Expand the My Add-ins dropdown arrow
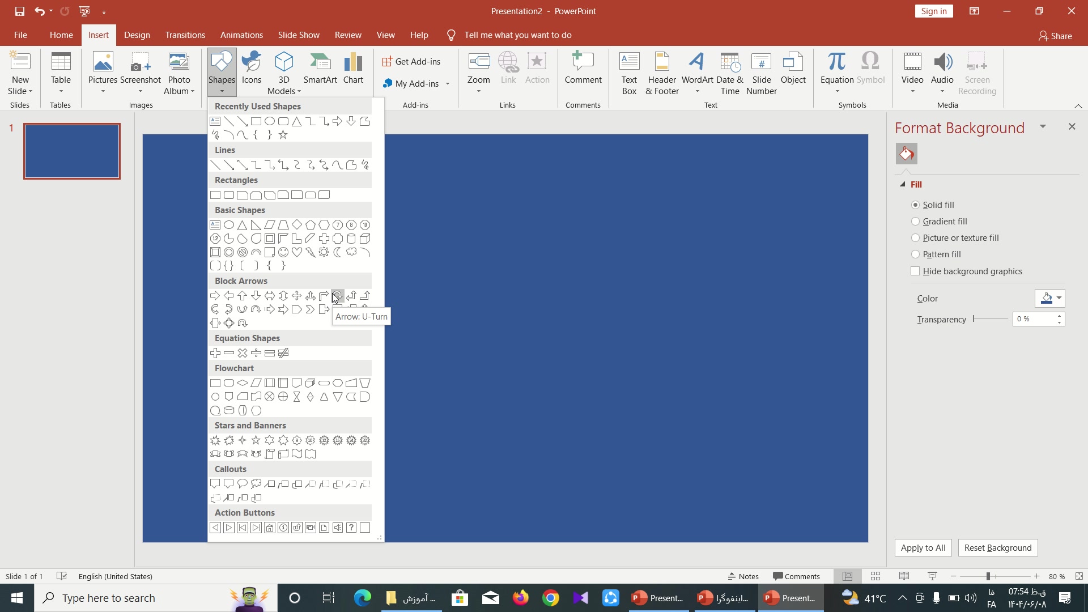 point(448,84)
